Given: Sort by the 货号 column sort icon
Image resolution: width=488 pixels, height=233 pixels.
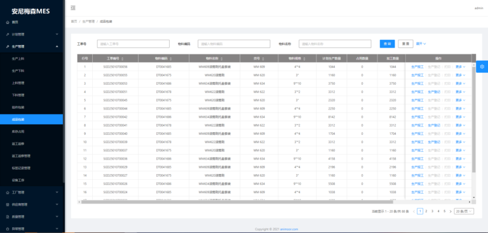Looking at the screenshot, I should click(263, 58).
